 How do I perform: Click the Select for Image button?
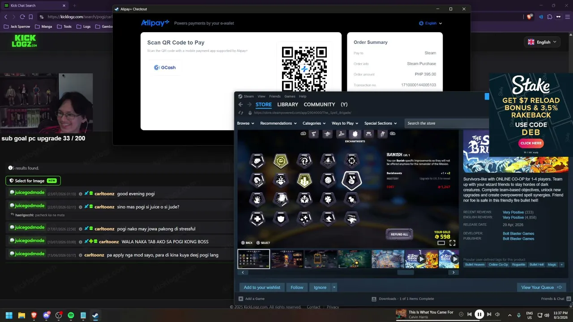tap(33, 181)
